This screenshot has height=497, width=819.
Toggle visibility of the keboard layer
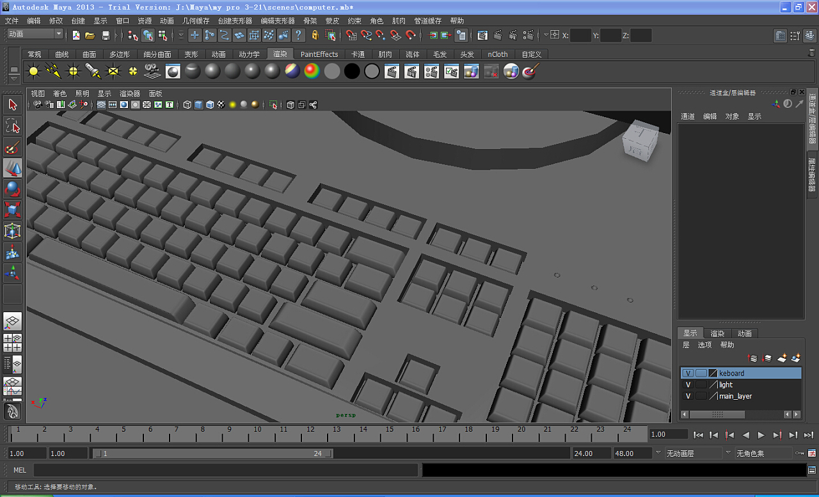pyautogui.click(x=688, y=374)
